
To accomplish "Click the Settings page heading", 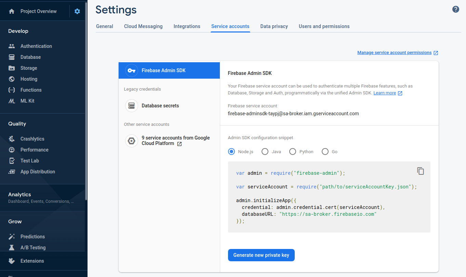I will point(116,10).
